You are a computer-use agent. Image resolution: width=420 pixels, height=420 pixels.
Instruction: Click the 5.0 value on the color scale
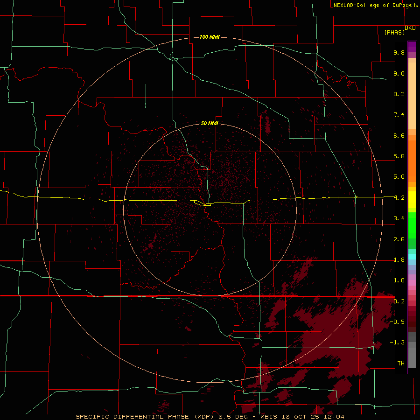click(399, 177)
